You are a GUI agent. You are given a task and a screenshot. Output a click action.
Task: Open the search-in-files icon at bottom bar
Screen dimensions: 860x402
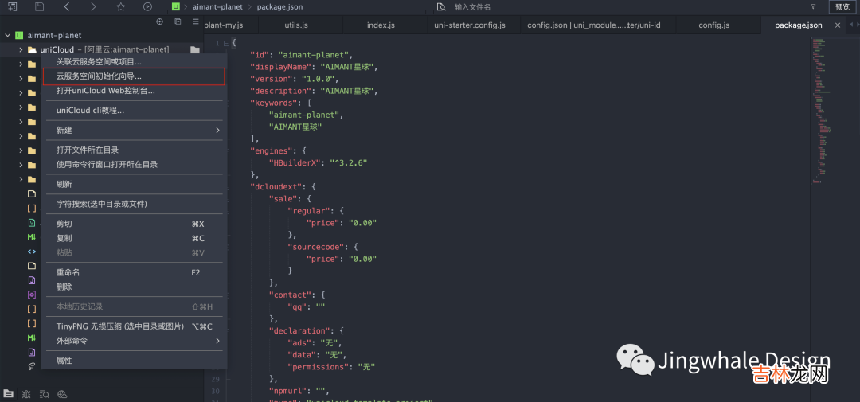(x=45, y=394)
